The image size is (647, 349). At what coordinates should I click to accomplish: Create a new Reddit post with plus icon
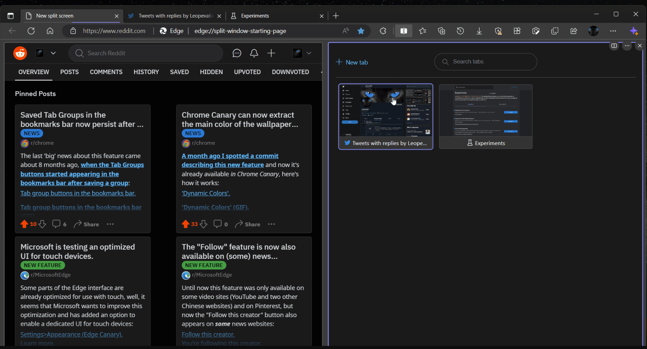point(271,53)
